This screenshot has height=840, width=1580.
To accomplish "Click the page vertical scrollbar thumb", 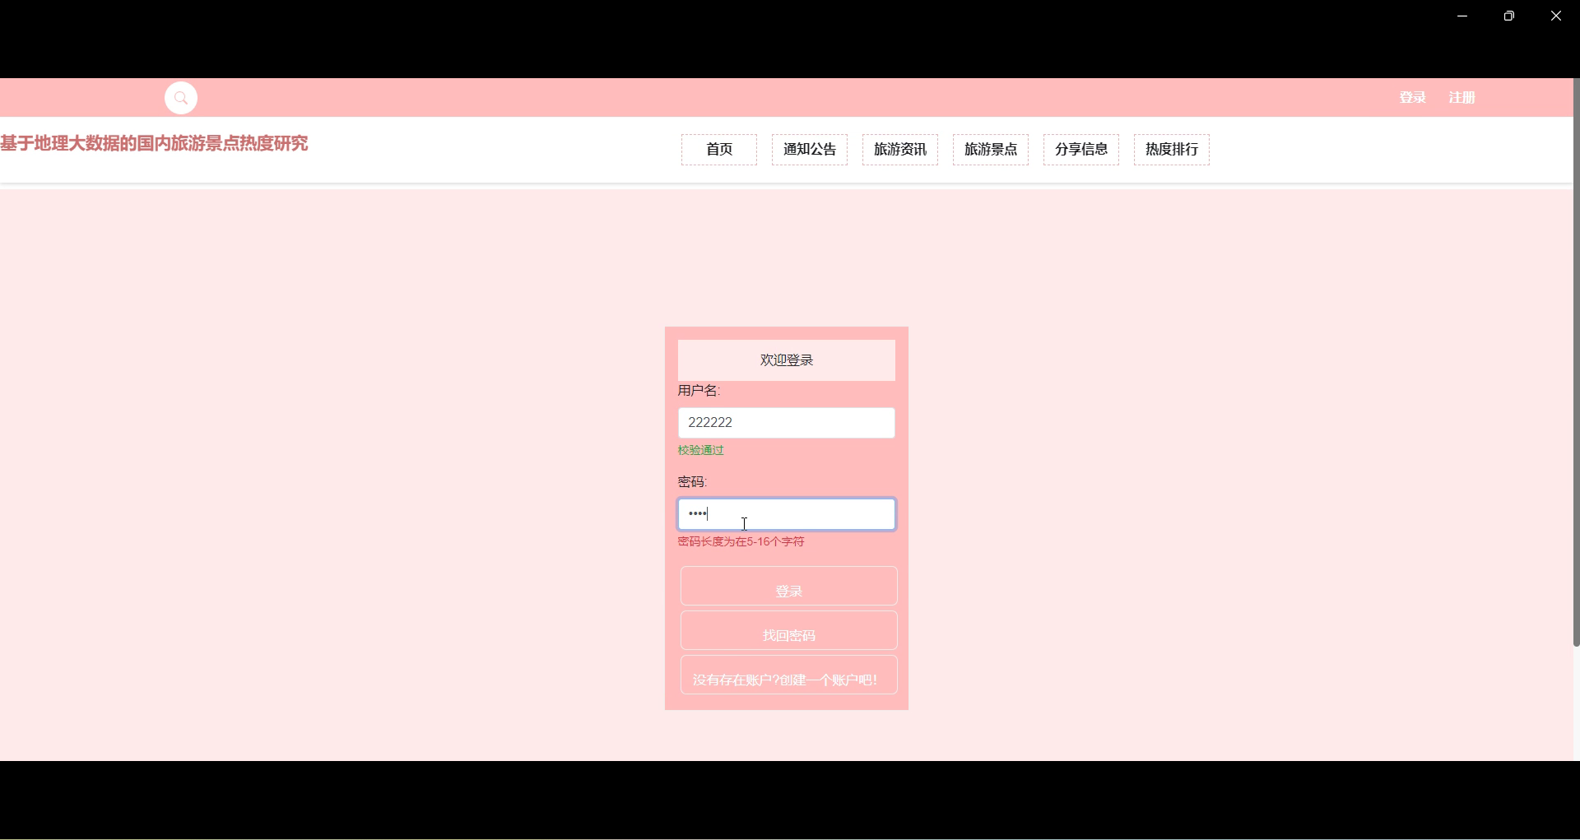I will click(x=1576, y=362).
